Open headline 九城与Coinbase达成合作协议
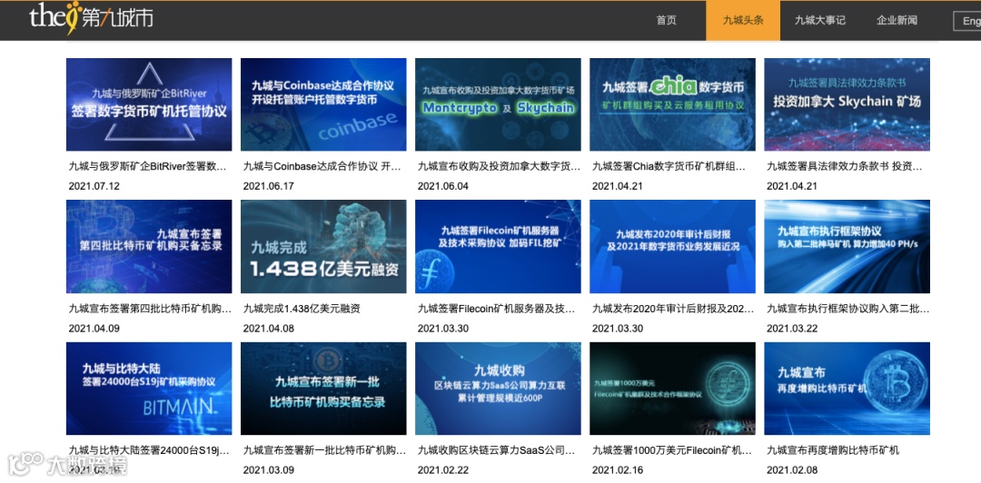 tap(322, 167)
